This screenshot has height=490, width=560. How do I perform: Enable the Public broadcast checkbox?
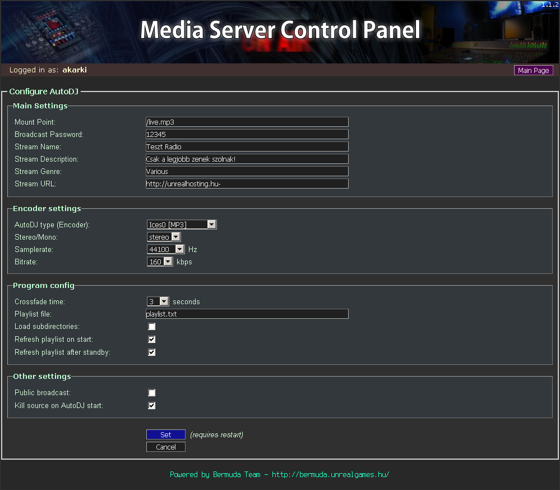[151, 392]
